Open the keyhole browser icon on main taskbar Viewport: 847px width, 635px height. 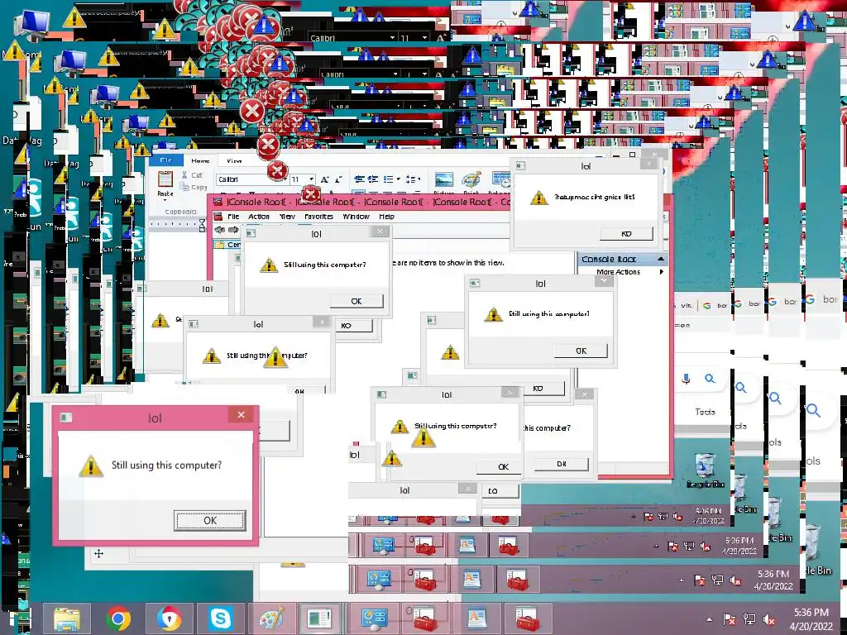[170, 618]
